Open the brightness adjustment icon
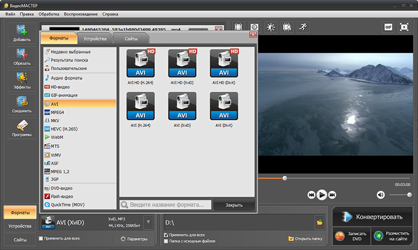 tap(271, 27)
